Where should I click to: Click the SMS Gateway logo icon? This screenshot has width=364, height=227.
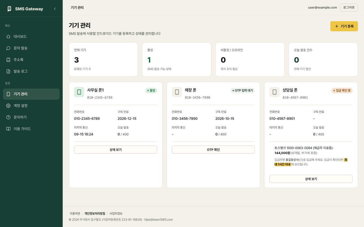click(9, 9)
